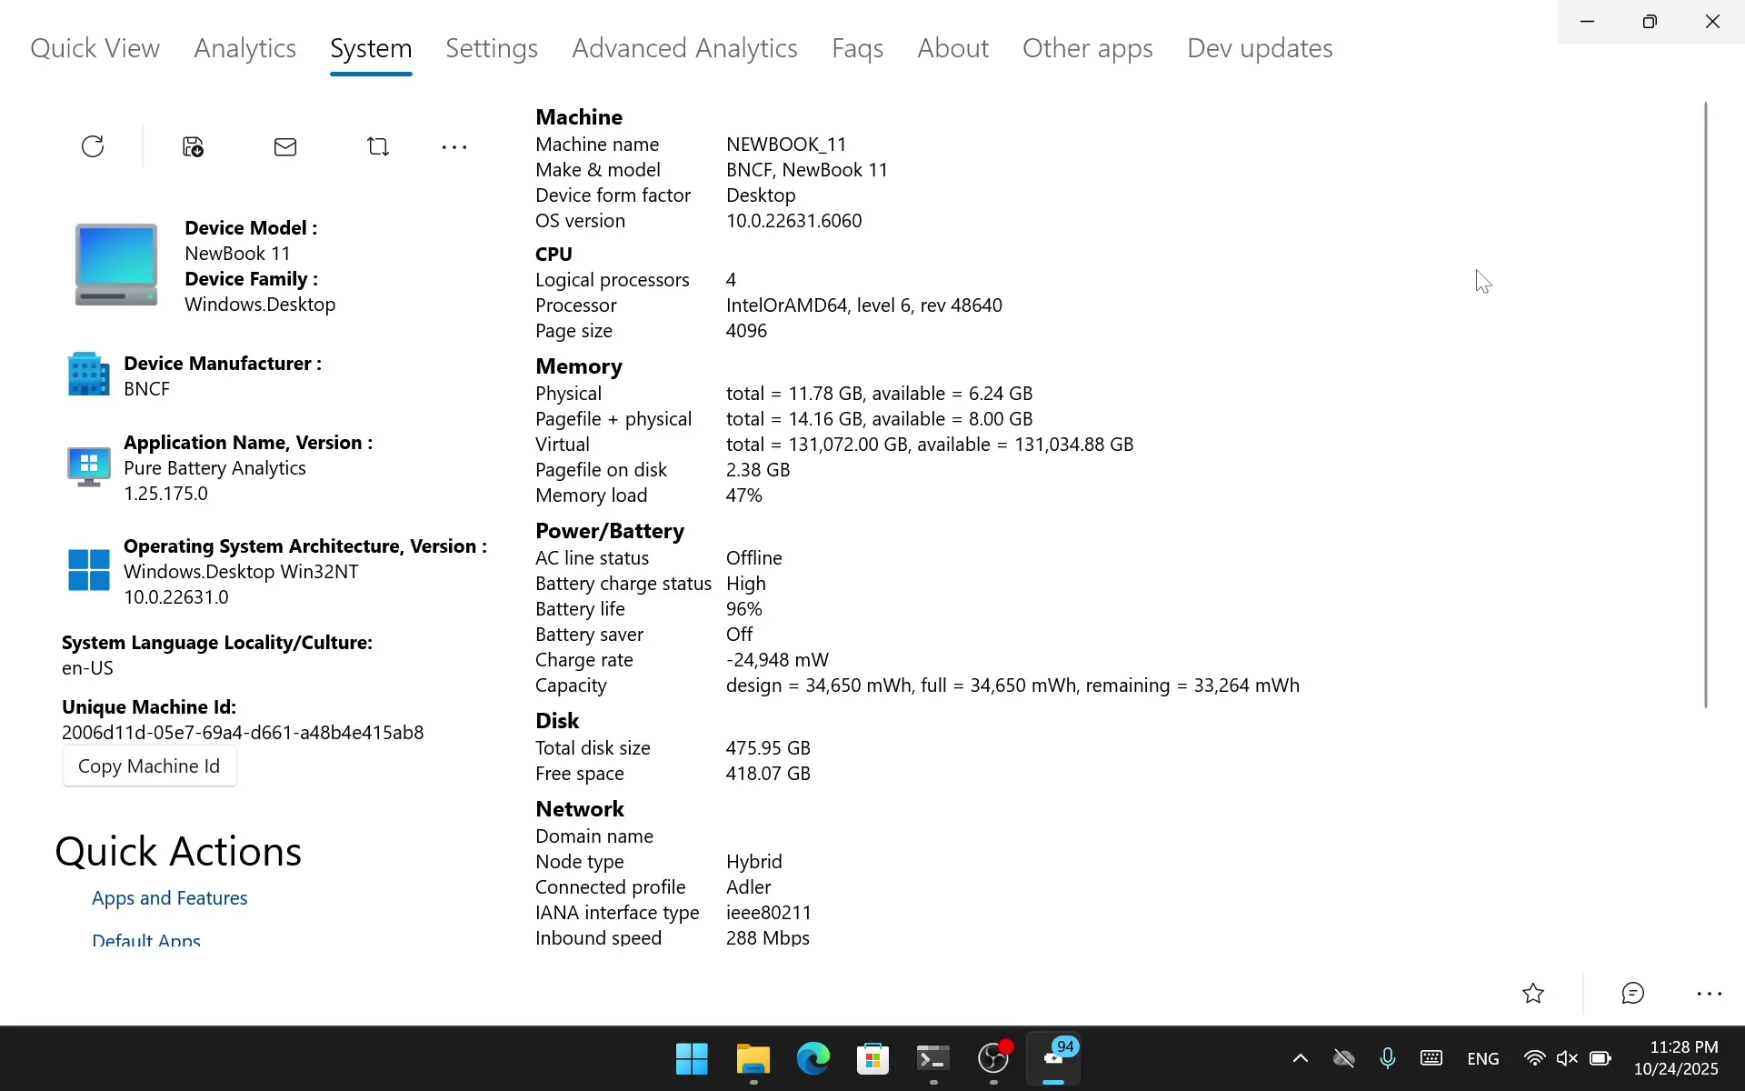Click the vertical scrollbar on the right

(1705, 405)
